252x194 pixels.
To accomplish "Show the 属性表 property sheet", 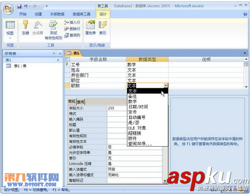I will coord(91,27).
